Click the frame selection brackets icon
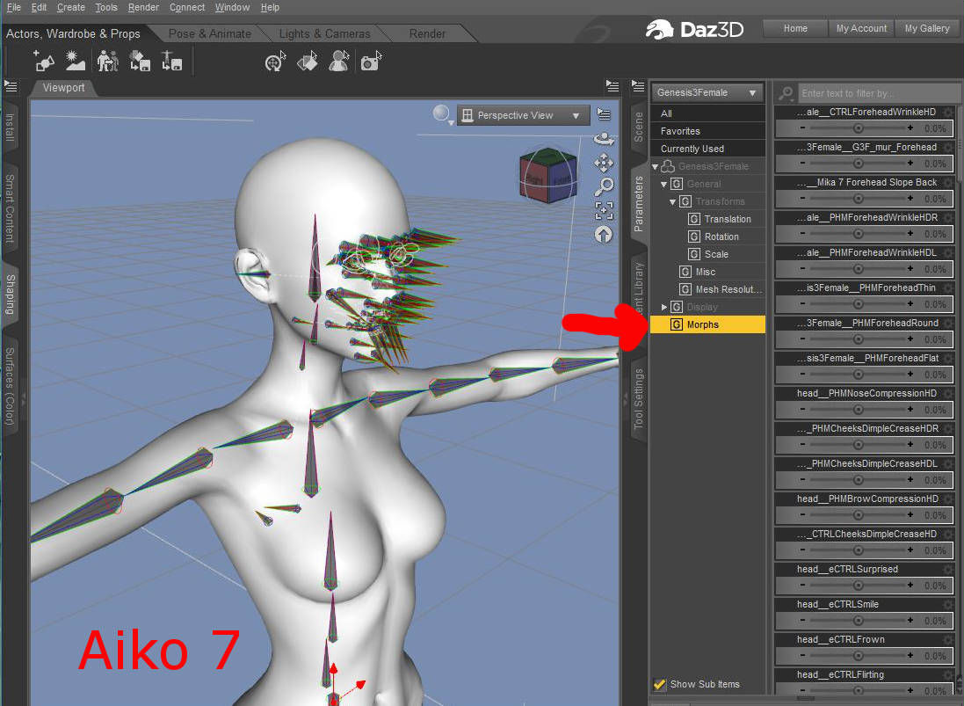This screenshot has width=964, height=706. pos(604,210)
